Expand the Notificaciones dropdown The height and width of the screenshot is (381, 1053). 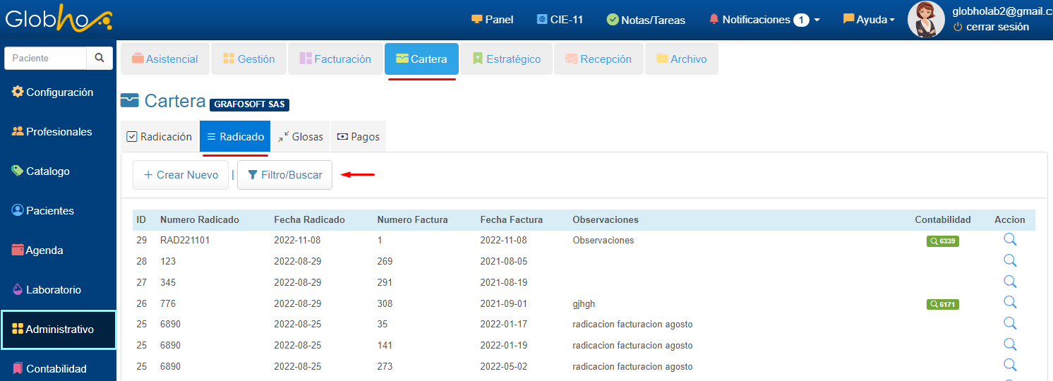pos(764,20)
